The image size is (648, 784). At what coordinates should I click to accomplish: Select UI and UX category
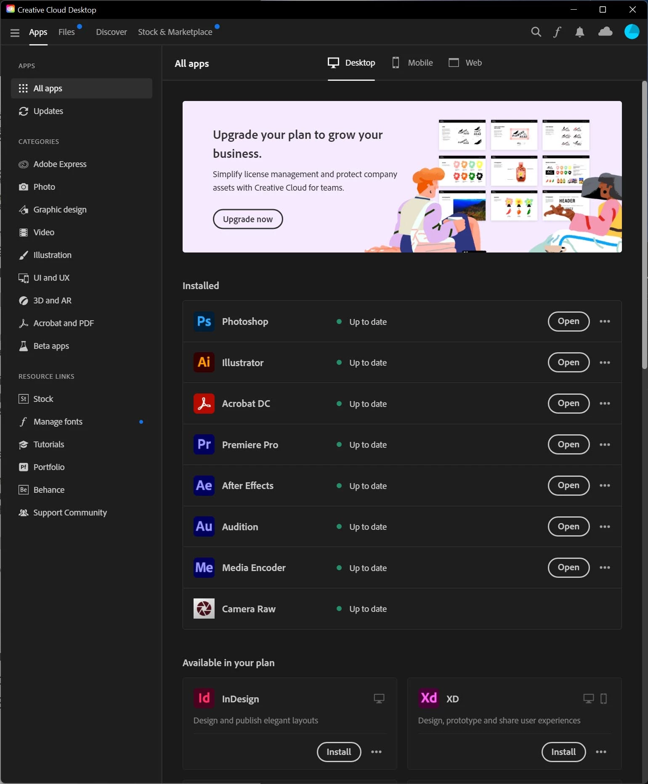[x=82, y=278]
